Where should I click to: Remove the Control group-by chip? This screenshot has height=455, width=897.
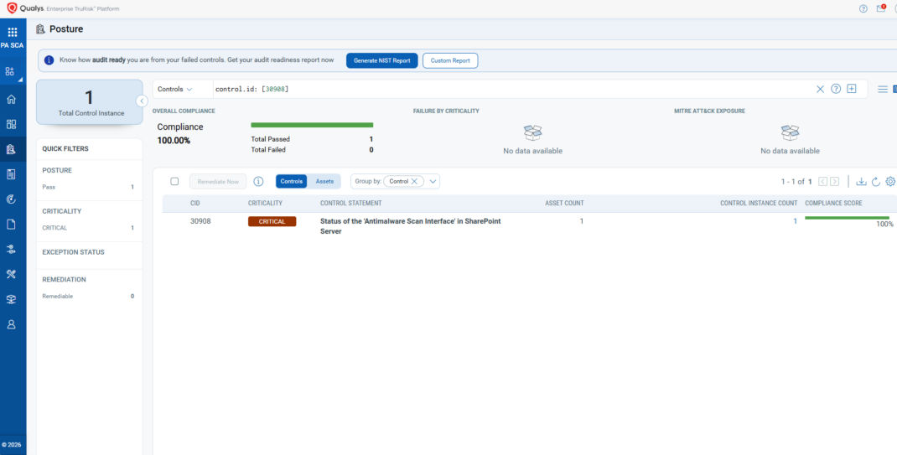pos(414,181)
